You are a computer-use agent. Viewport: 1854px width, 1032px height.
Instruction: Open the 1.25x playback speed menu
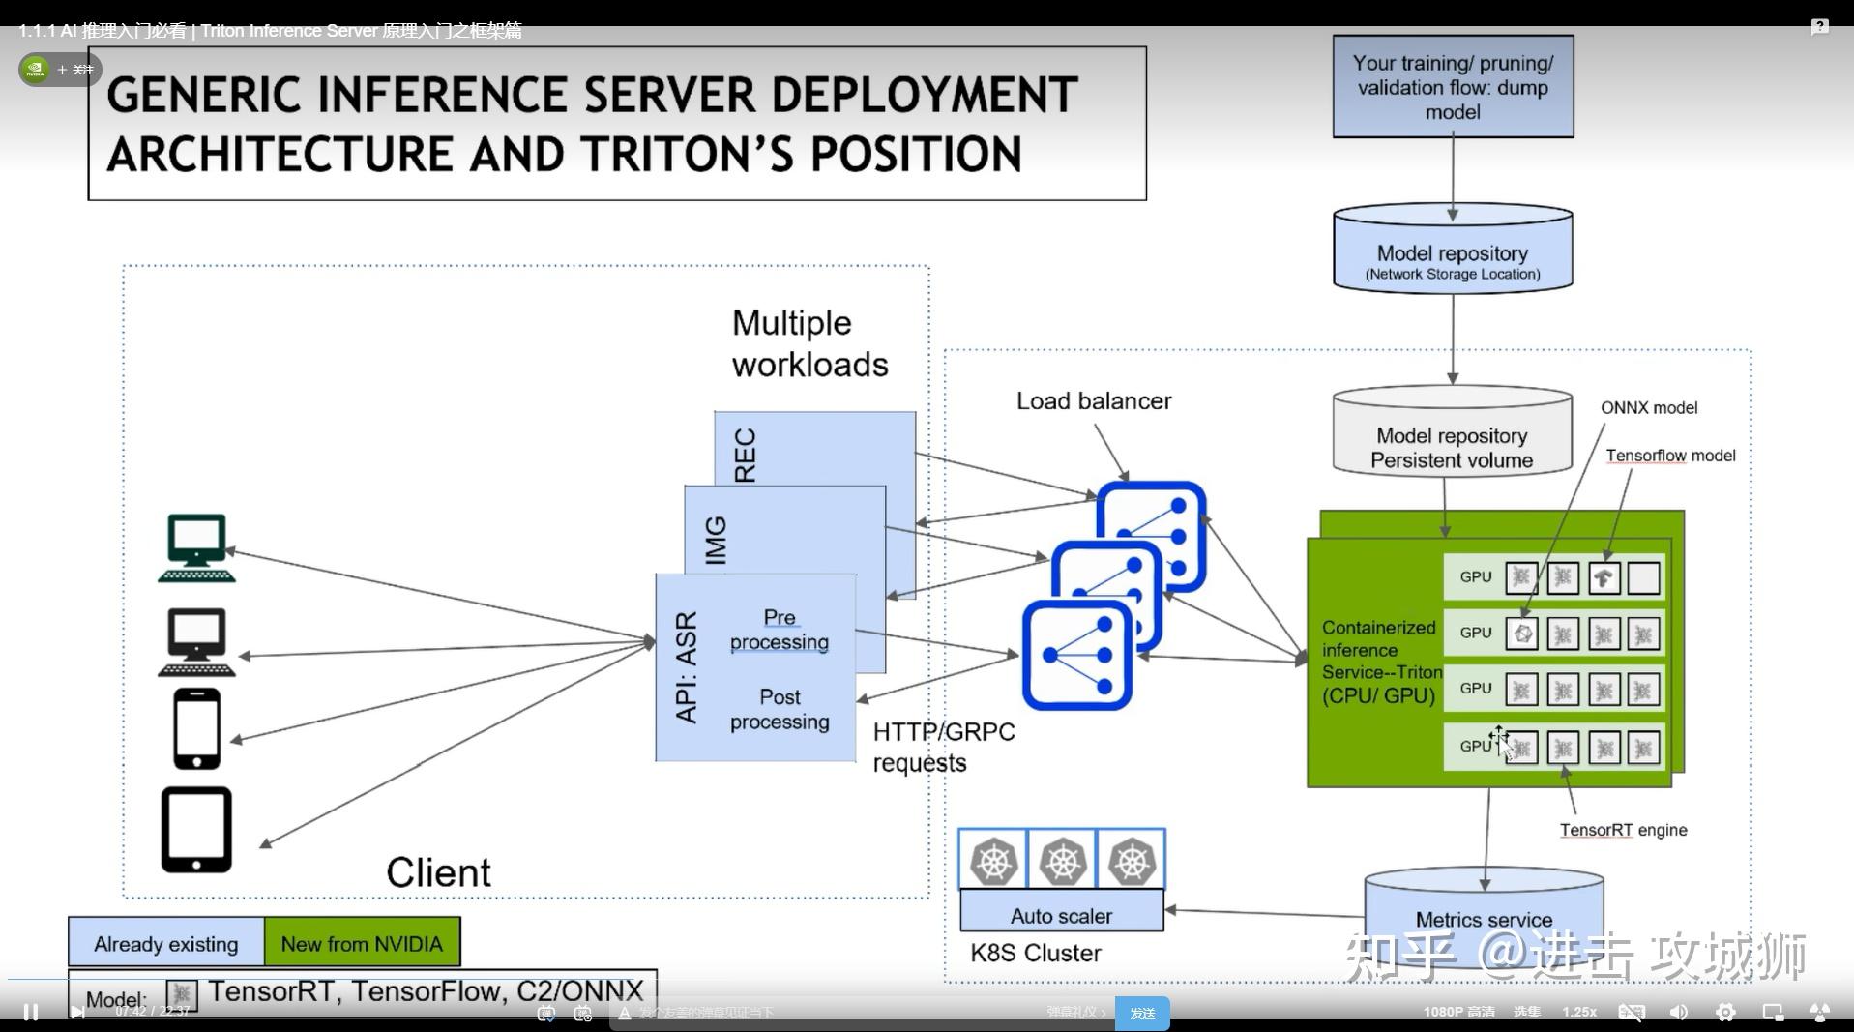point(1579,1012)
